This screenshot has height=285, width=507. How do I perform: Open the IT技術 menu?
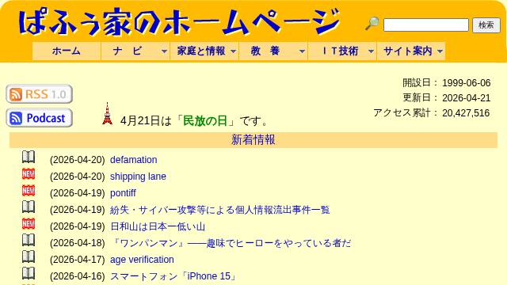(342, 51)
